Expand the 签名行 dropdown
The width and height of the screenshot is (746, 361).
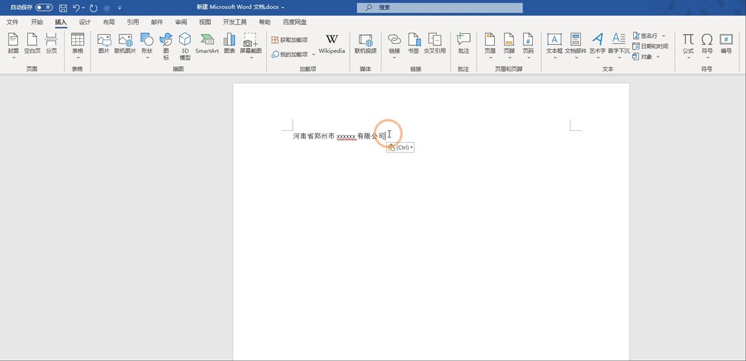pyautogui.click(x=664, y=36)
